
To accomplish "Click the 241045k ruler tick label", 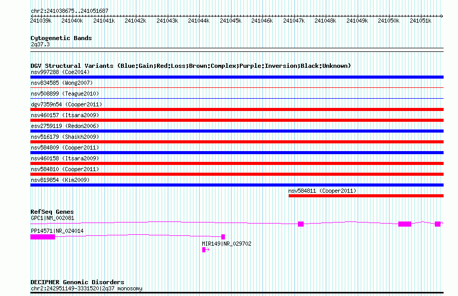I will pyautogui.click(x=231, y=21).
